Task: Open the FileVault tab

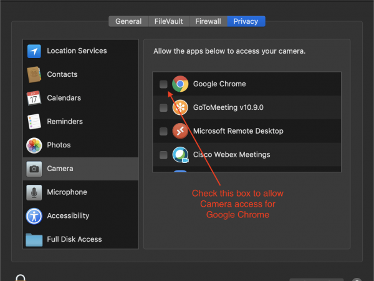Action: [x=169, y=21]
